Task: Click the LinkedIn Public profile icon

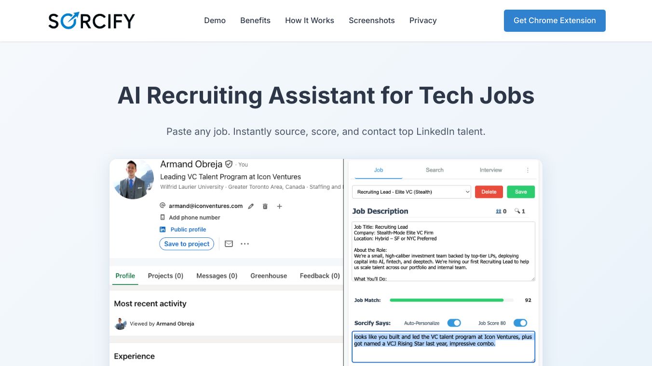Action: 163,230
